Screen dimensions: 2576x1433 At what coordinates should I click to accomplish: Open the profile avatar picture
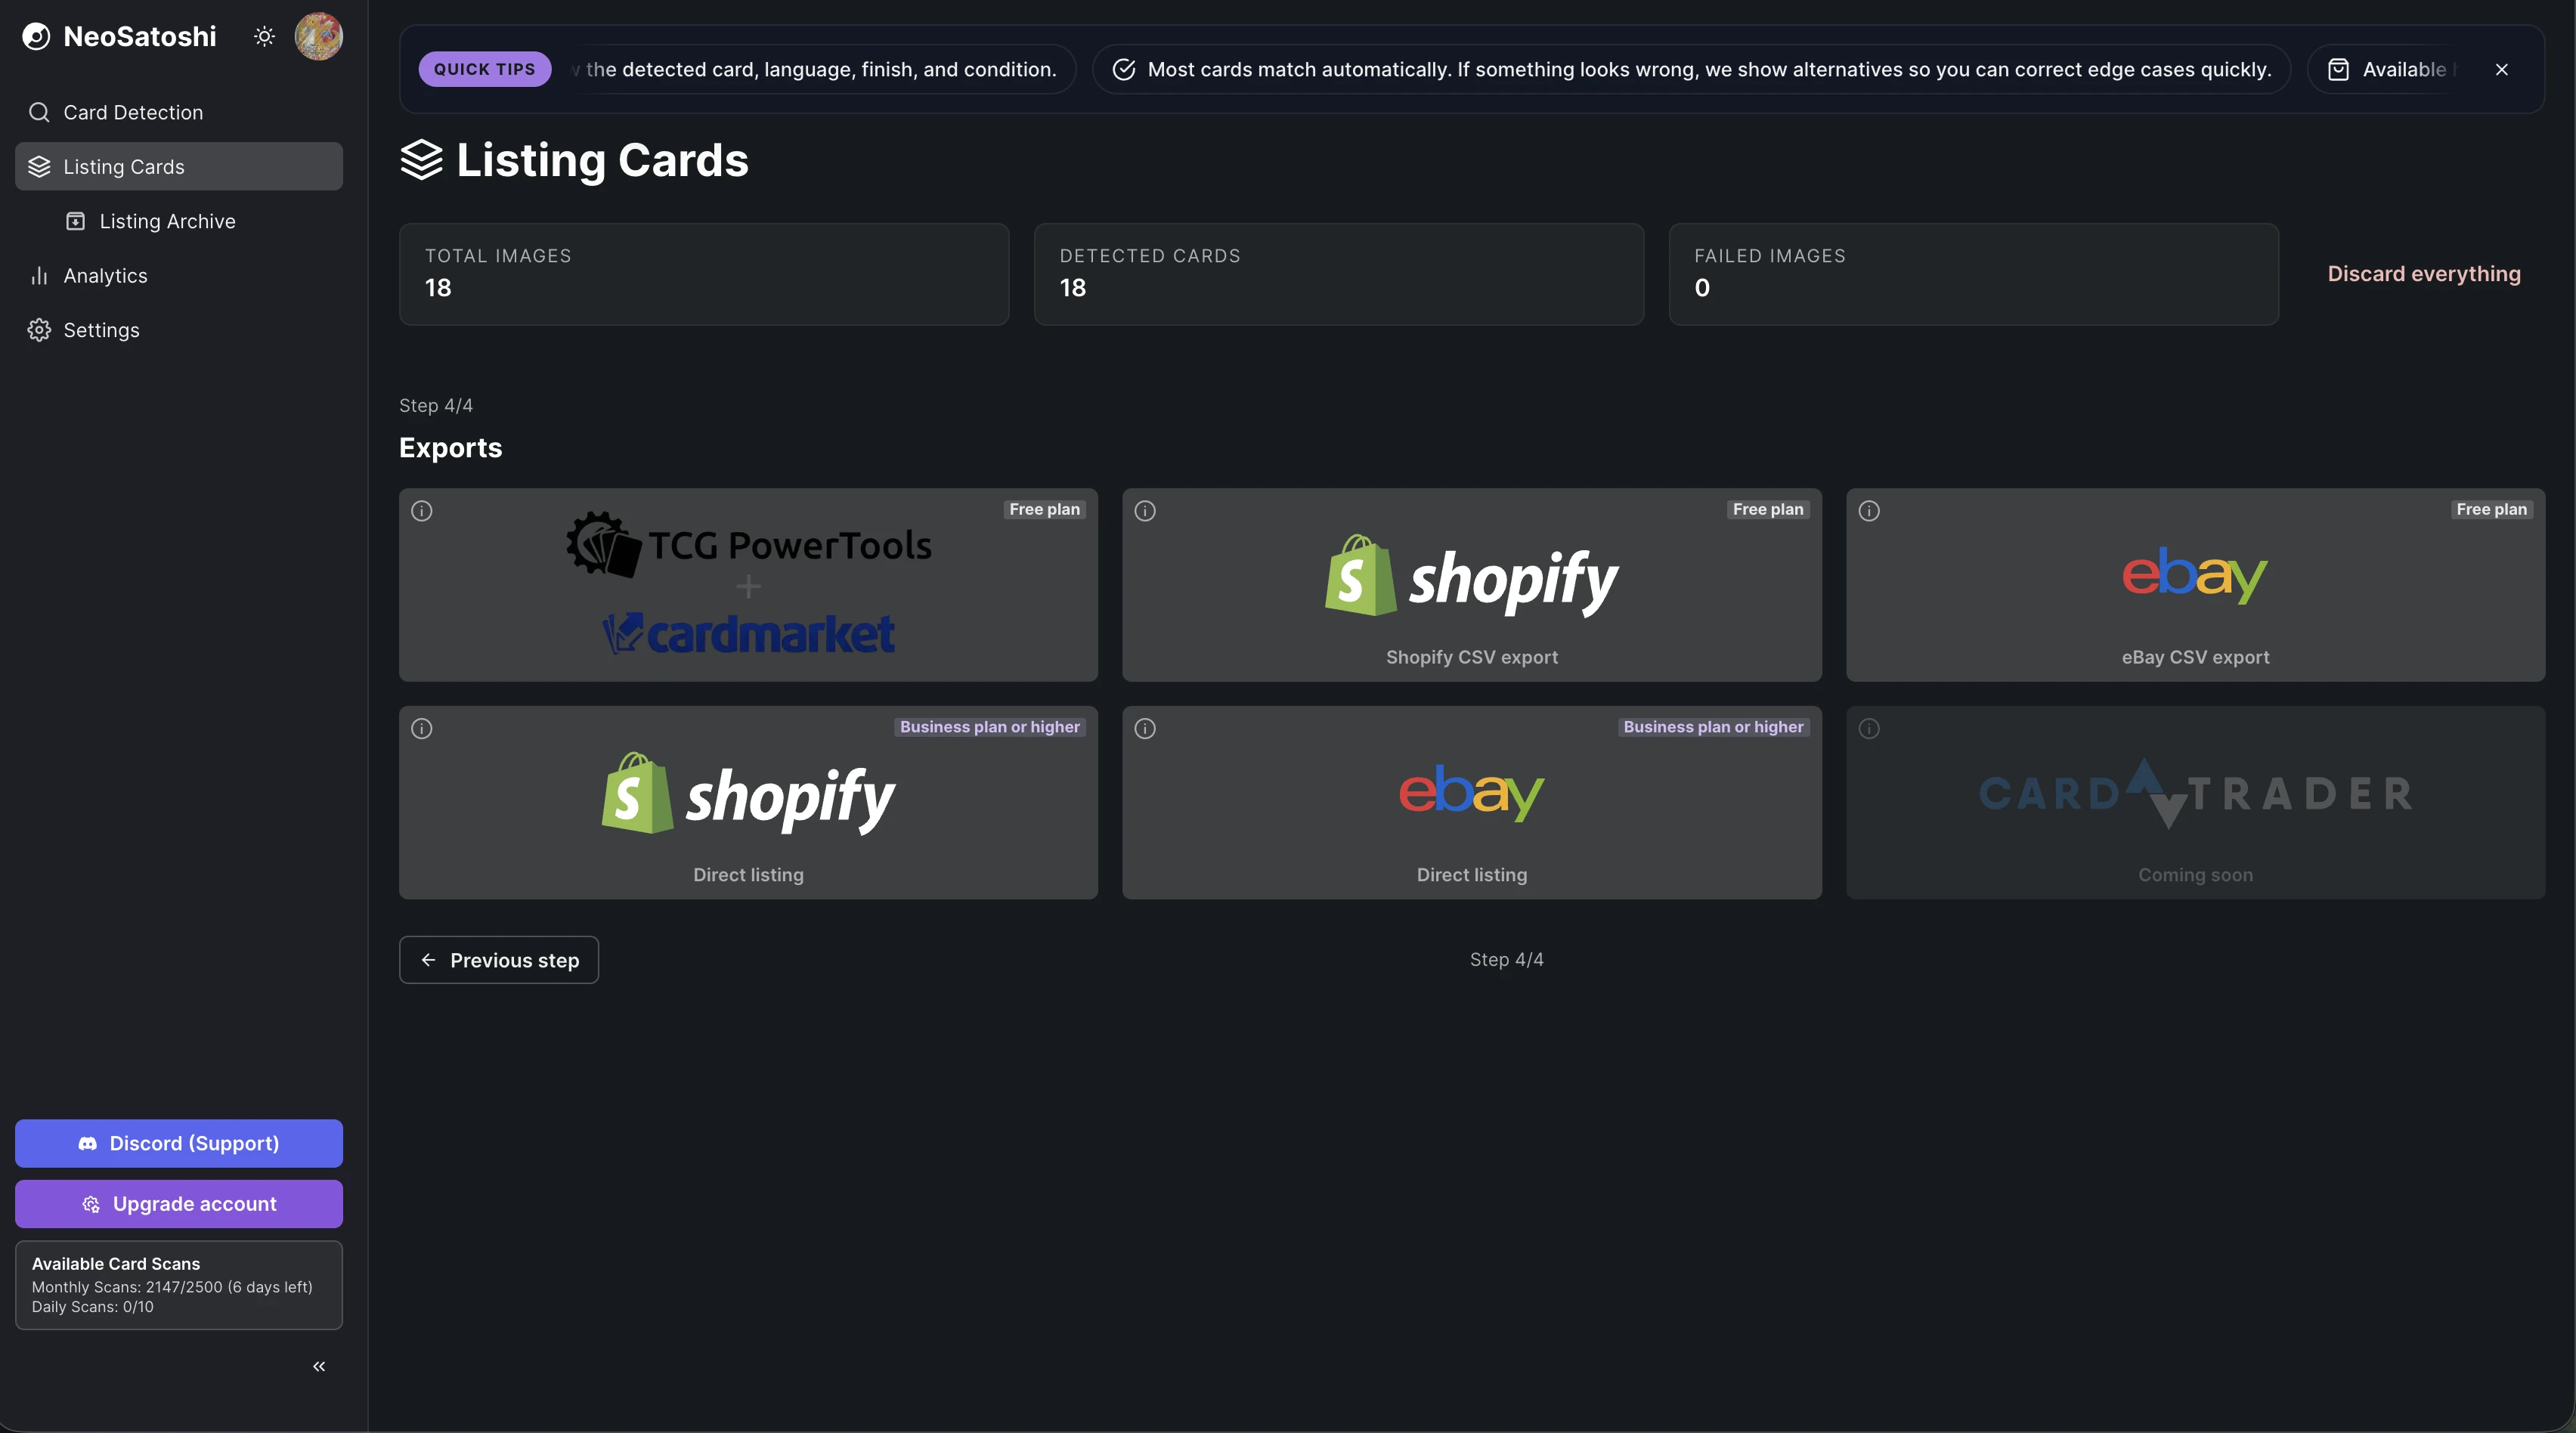tap(318, 36)
